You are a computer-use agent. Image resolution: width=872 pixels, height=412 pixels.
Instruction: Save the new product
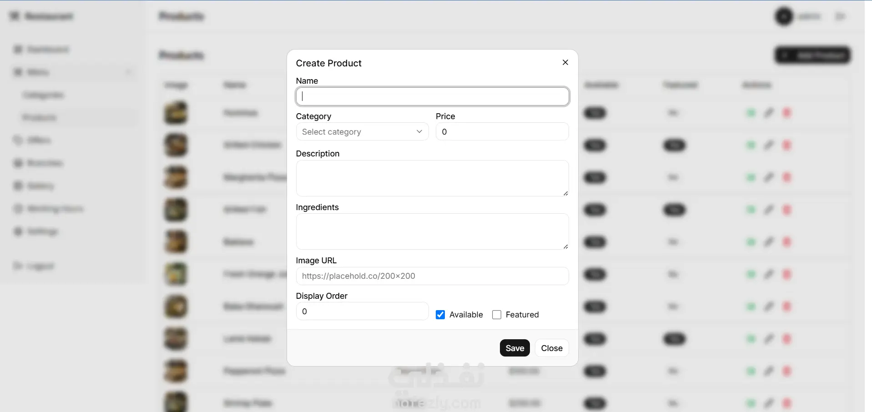pos(515,348)
